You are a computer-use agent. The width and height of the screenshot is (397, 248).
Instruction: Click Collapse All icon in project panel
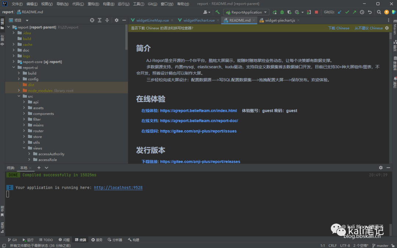107,20
